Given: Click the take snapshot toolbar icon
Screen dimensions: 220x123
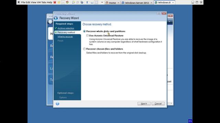Looking at the screenshot, I should point(73,2).
